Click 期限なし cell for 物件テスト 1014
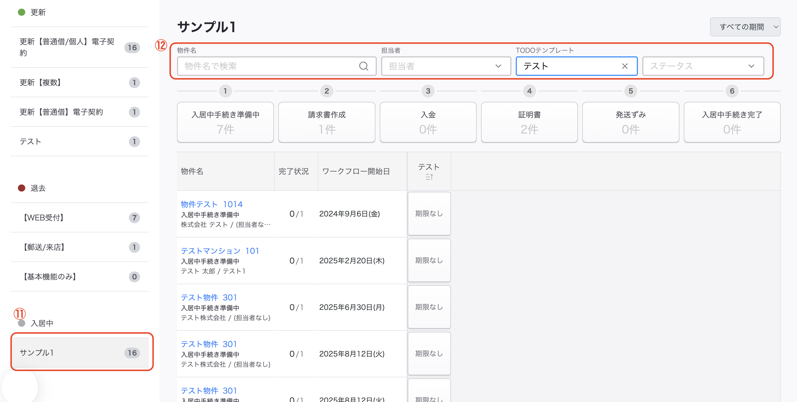Viewport: 797px width, 402px height. 429,214
